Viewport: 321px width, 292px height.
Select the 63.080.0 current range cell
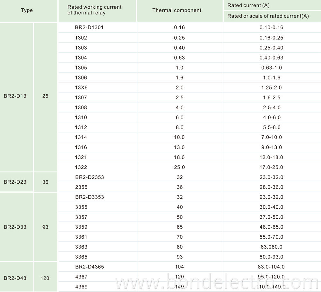pos(271,247)
